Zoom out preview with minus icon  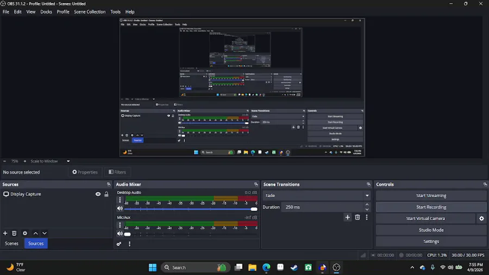tap(4, 161)
